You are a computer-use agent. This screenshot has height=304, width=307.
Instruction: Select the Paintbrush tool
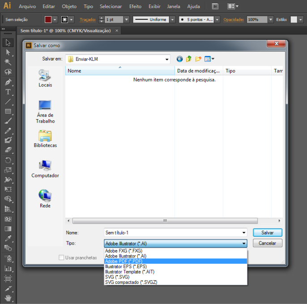click(8, 121)
